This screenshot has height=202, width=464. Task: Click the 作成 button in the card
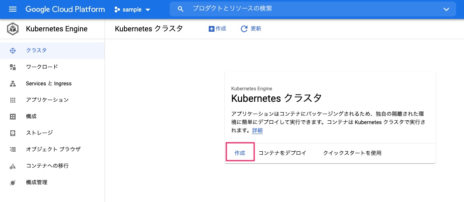[240, 153]
